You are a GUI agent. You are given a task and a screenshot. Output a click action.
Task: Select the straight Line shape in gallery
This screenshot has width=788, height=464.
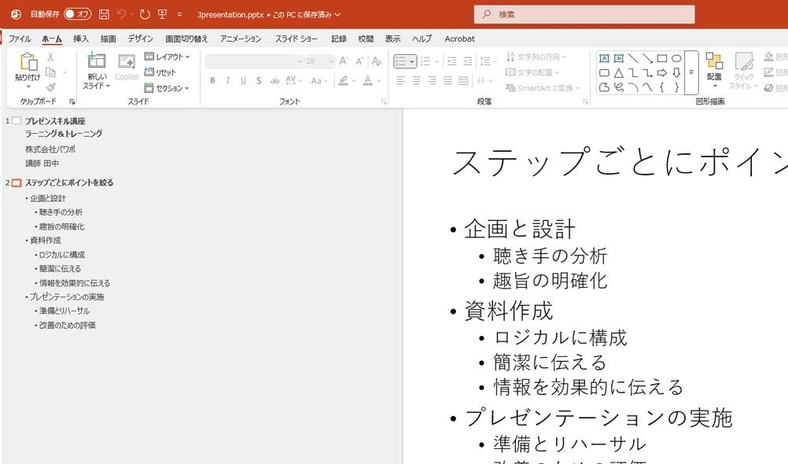coord(633,58)
